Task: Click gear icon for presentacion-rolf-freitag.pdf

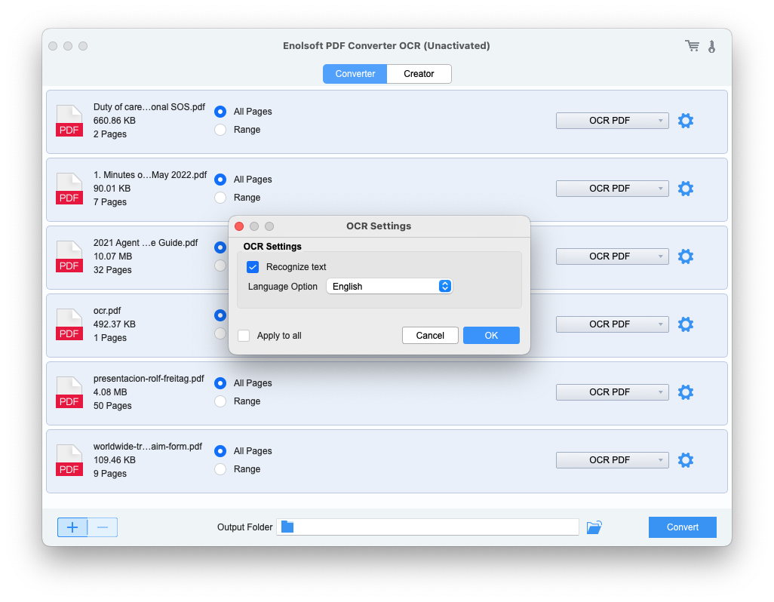Action: tap(685, 392)
